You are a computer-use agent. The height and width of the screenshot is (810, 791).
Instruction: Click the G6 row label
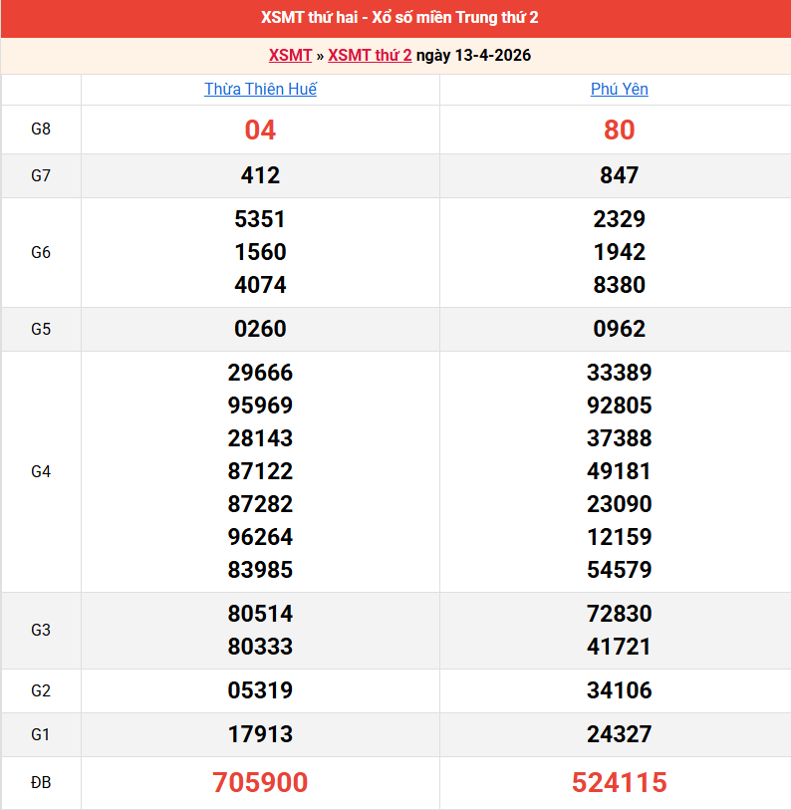(x=41, y=252)
